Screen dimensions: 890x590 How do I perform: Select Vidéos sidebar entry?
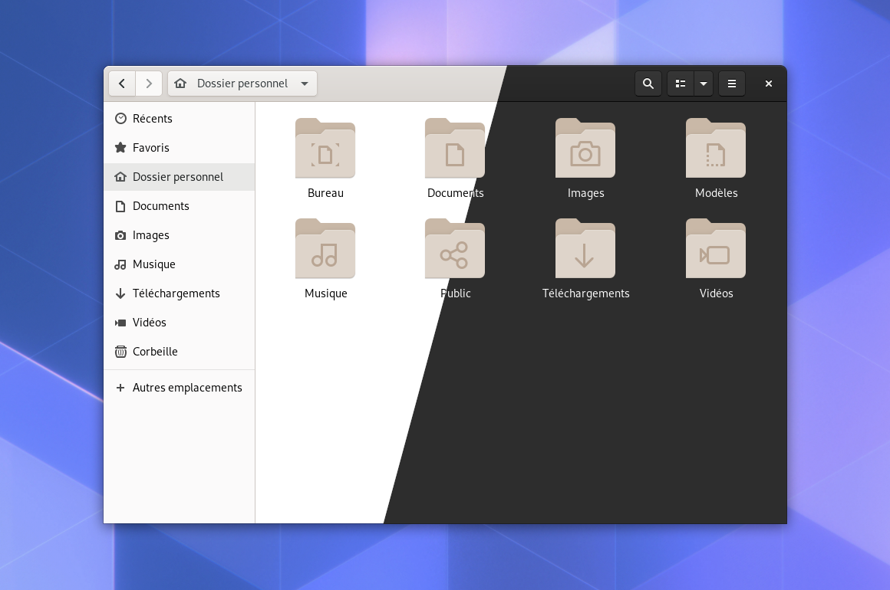coord(179,323)
